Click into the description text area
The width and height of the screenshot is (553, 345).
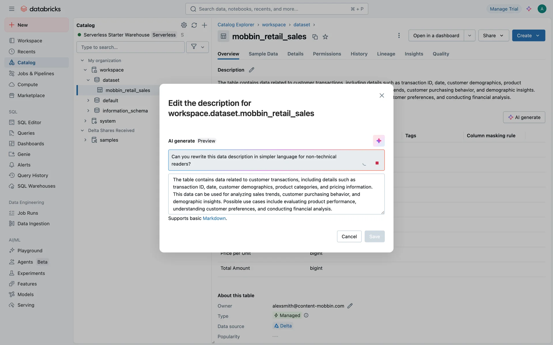(x=276, y=194)
